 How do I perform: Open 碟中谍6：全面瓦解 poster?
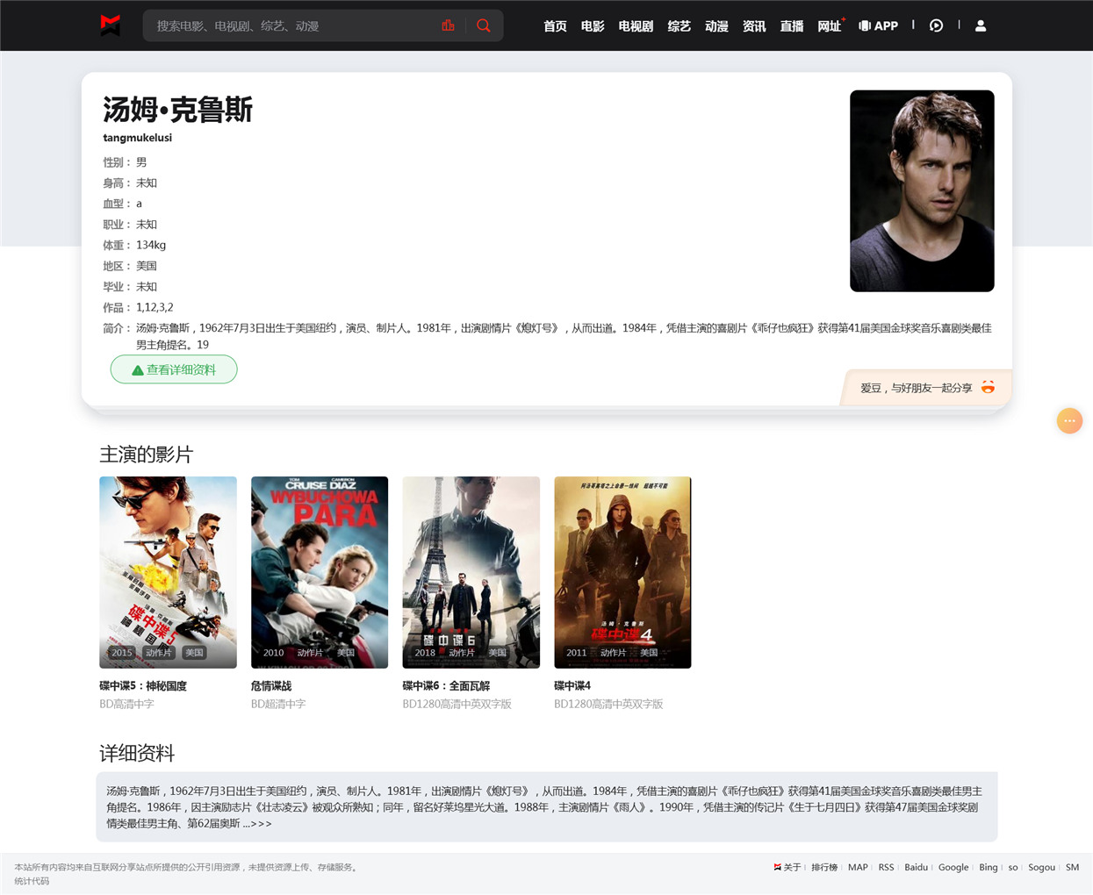click(471, 572)
